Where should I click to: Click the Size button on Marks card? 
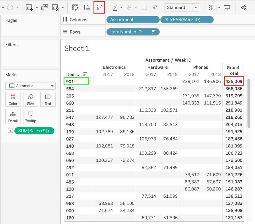[30, 99]
